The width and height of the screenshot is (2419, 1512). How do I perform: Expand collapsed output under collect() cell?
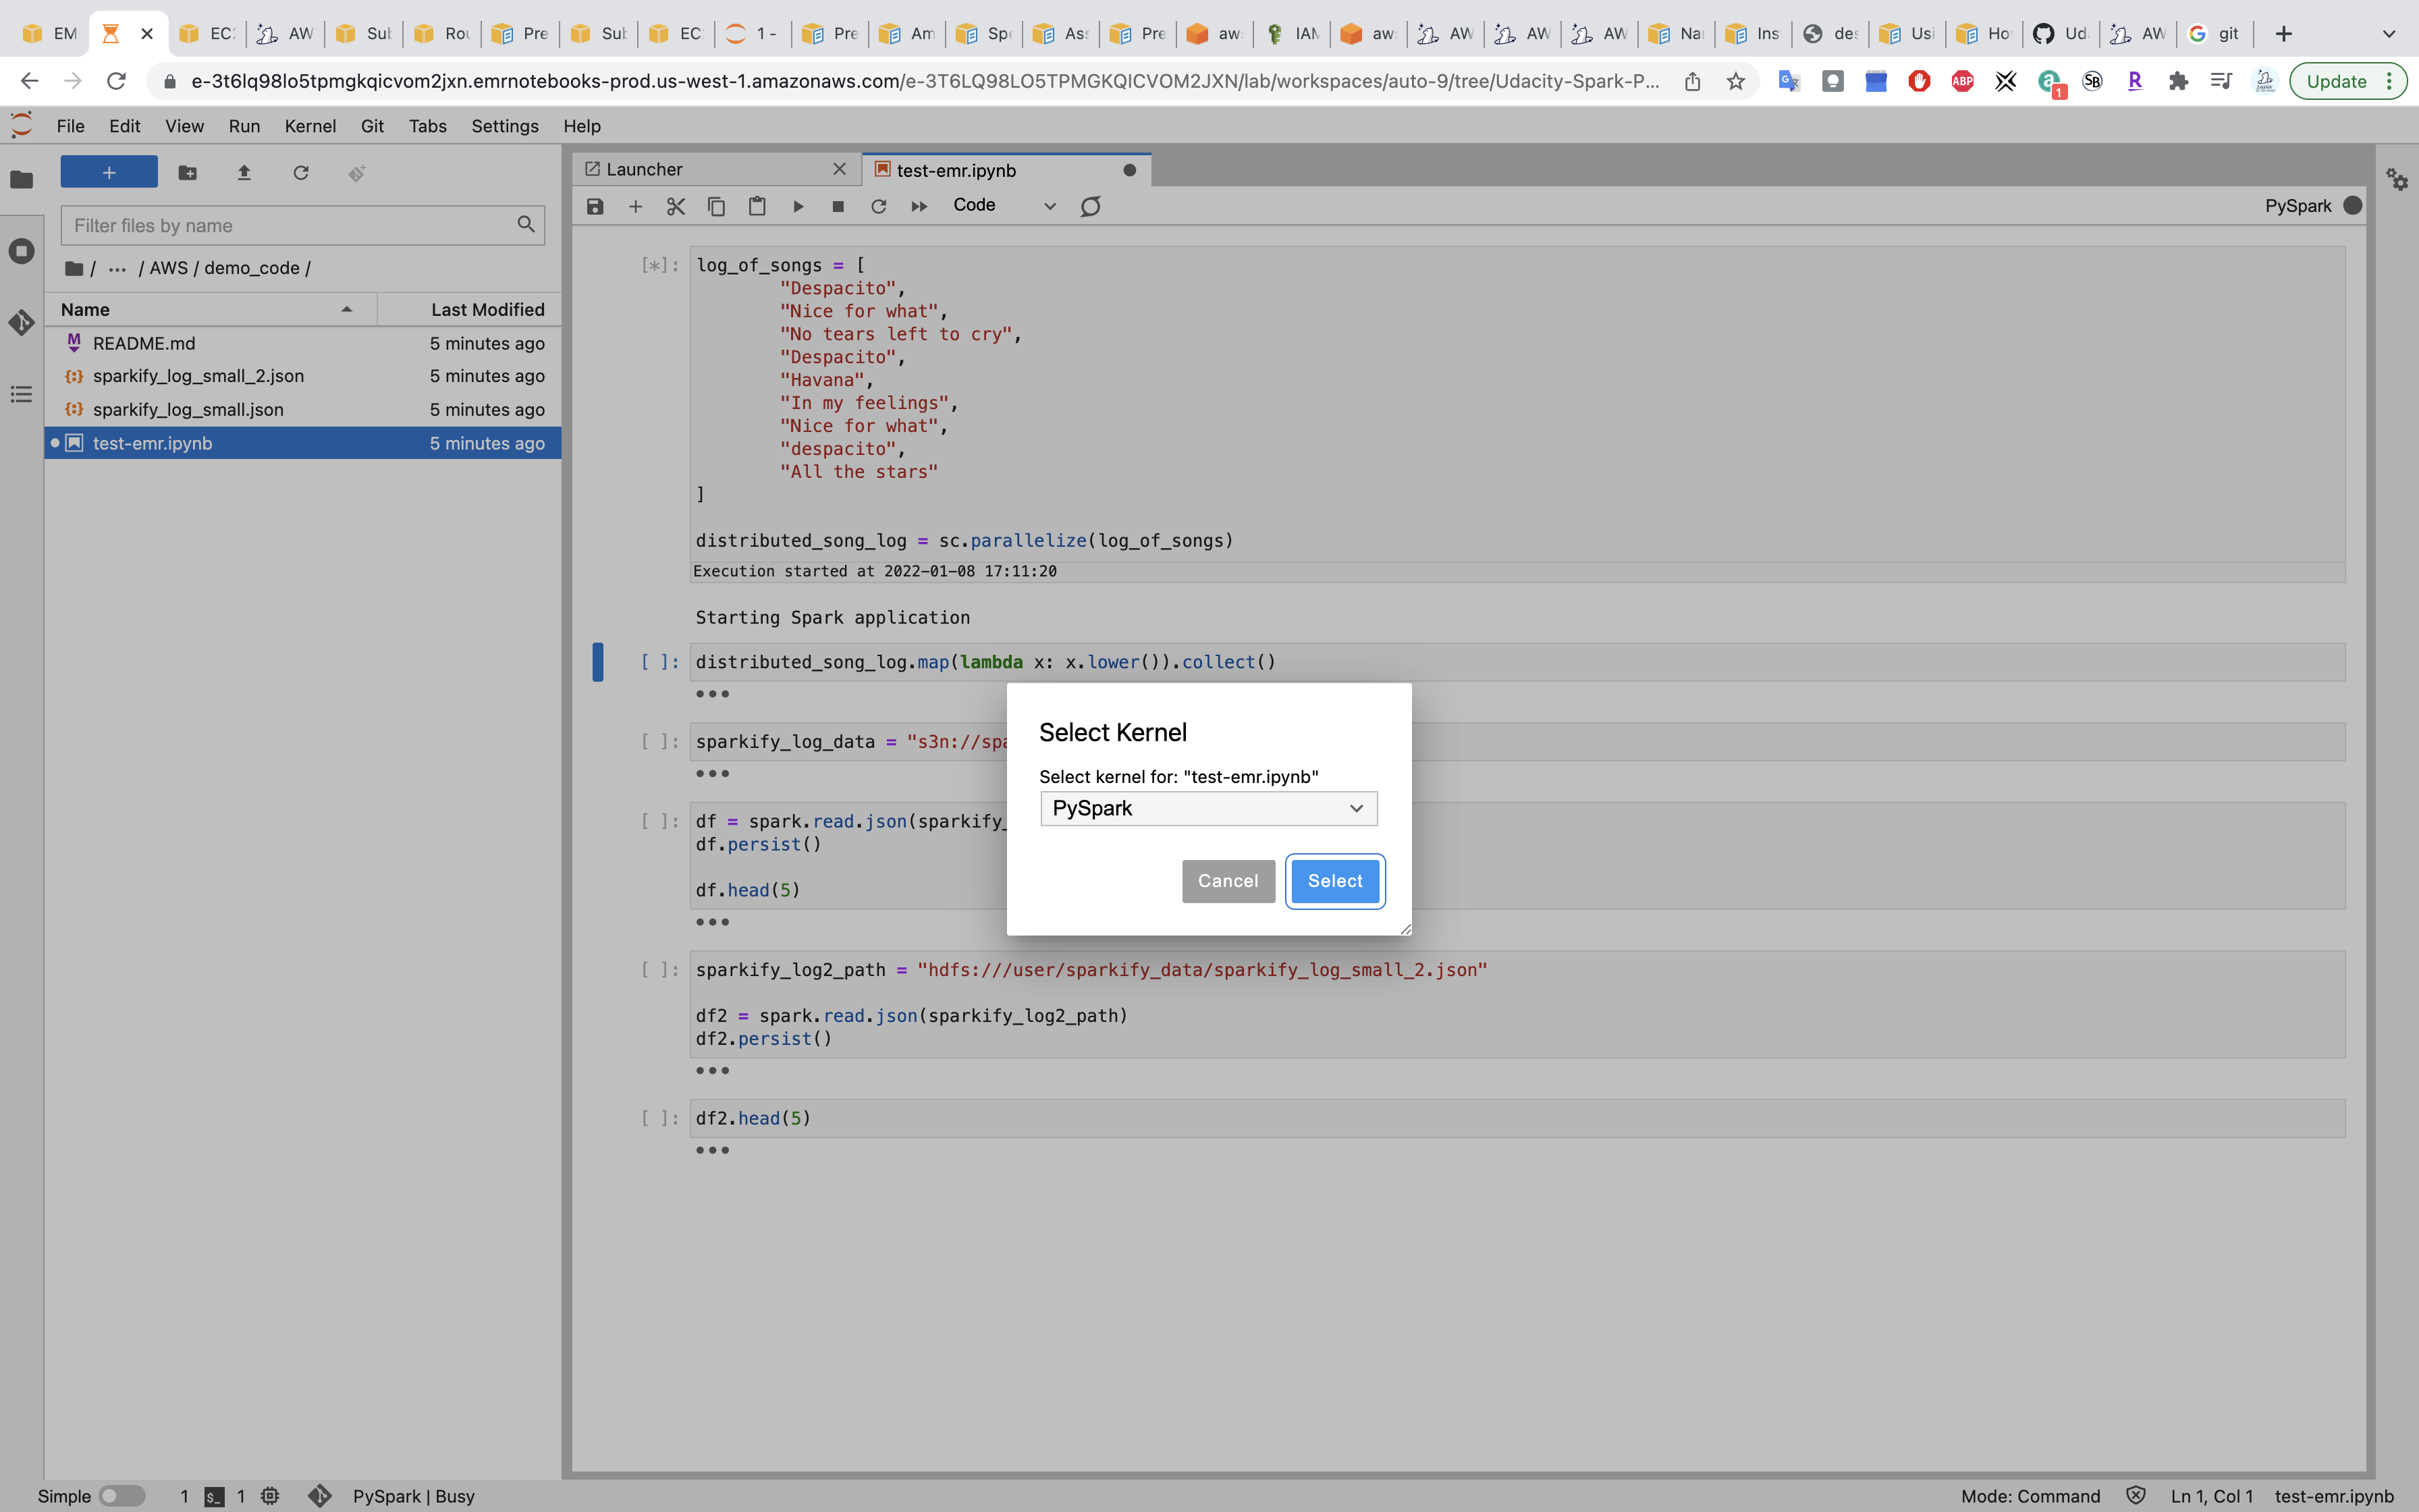tap(711, 694)
